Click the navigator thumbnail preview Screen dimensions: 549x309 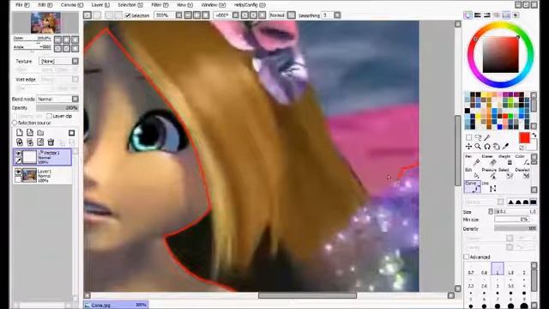[45, 22]
